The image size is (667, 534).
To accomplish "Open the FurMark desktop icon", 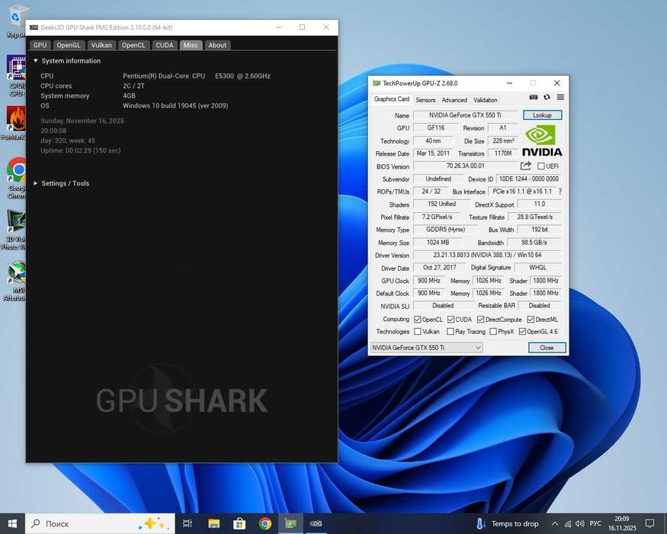I will pyautogui.click(x=14, y=124).
